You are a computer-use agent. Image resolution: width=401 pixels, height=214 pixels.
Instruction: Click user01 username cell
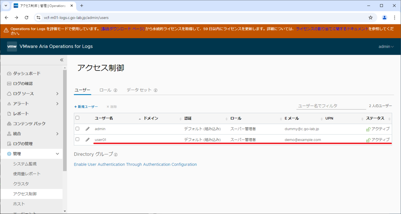point(100,140)
